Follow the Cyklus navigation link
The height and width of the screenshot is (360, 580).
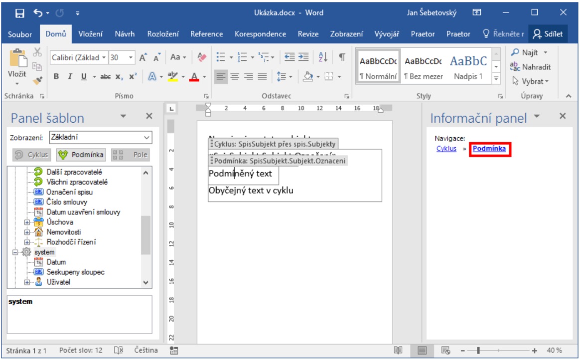tap(446, 149)
